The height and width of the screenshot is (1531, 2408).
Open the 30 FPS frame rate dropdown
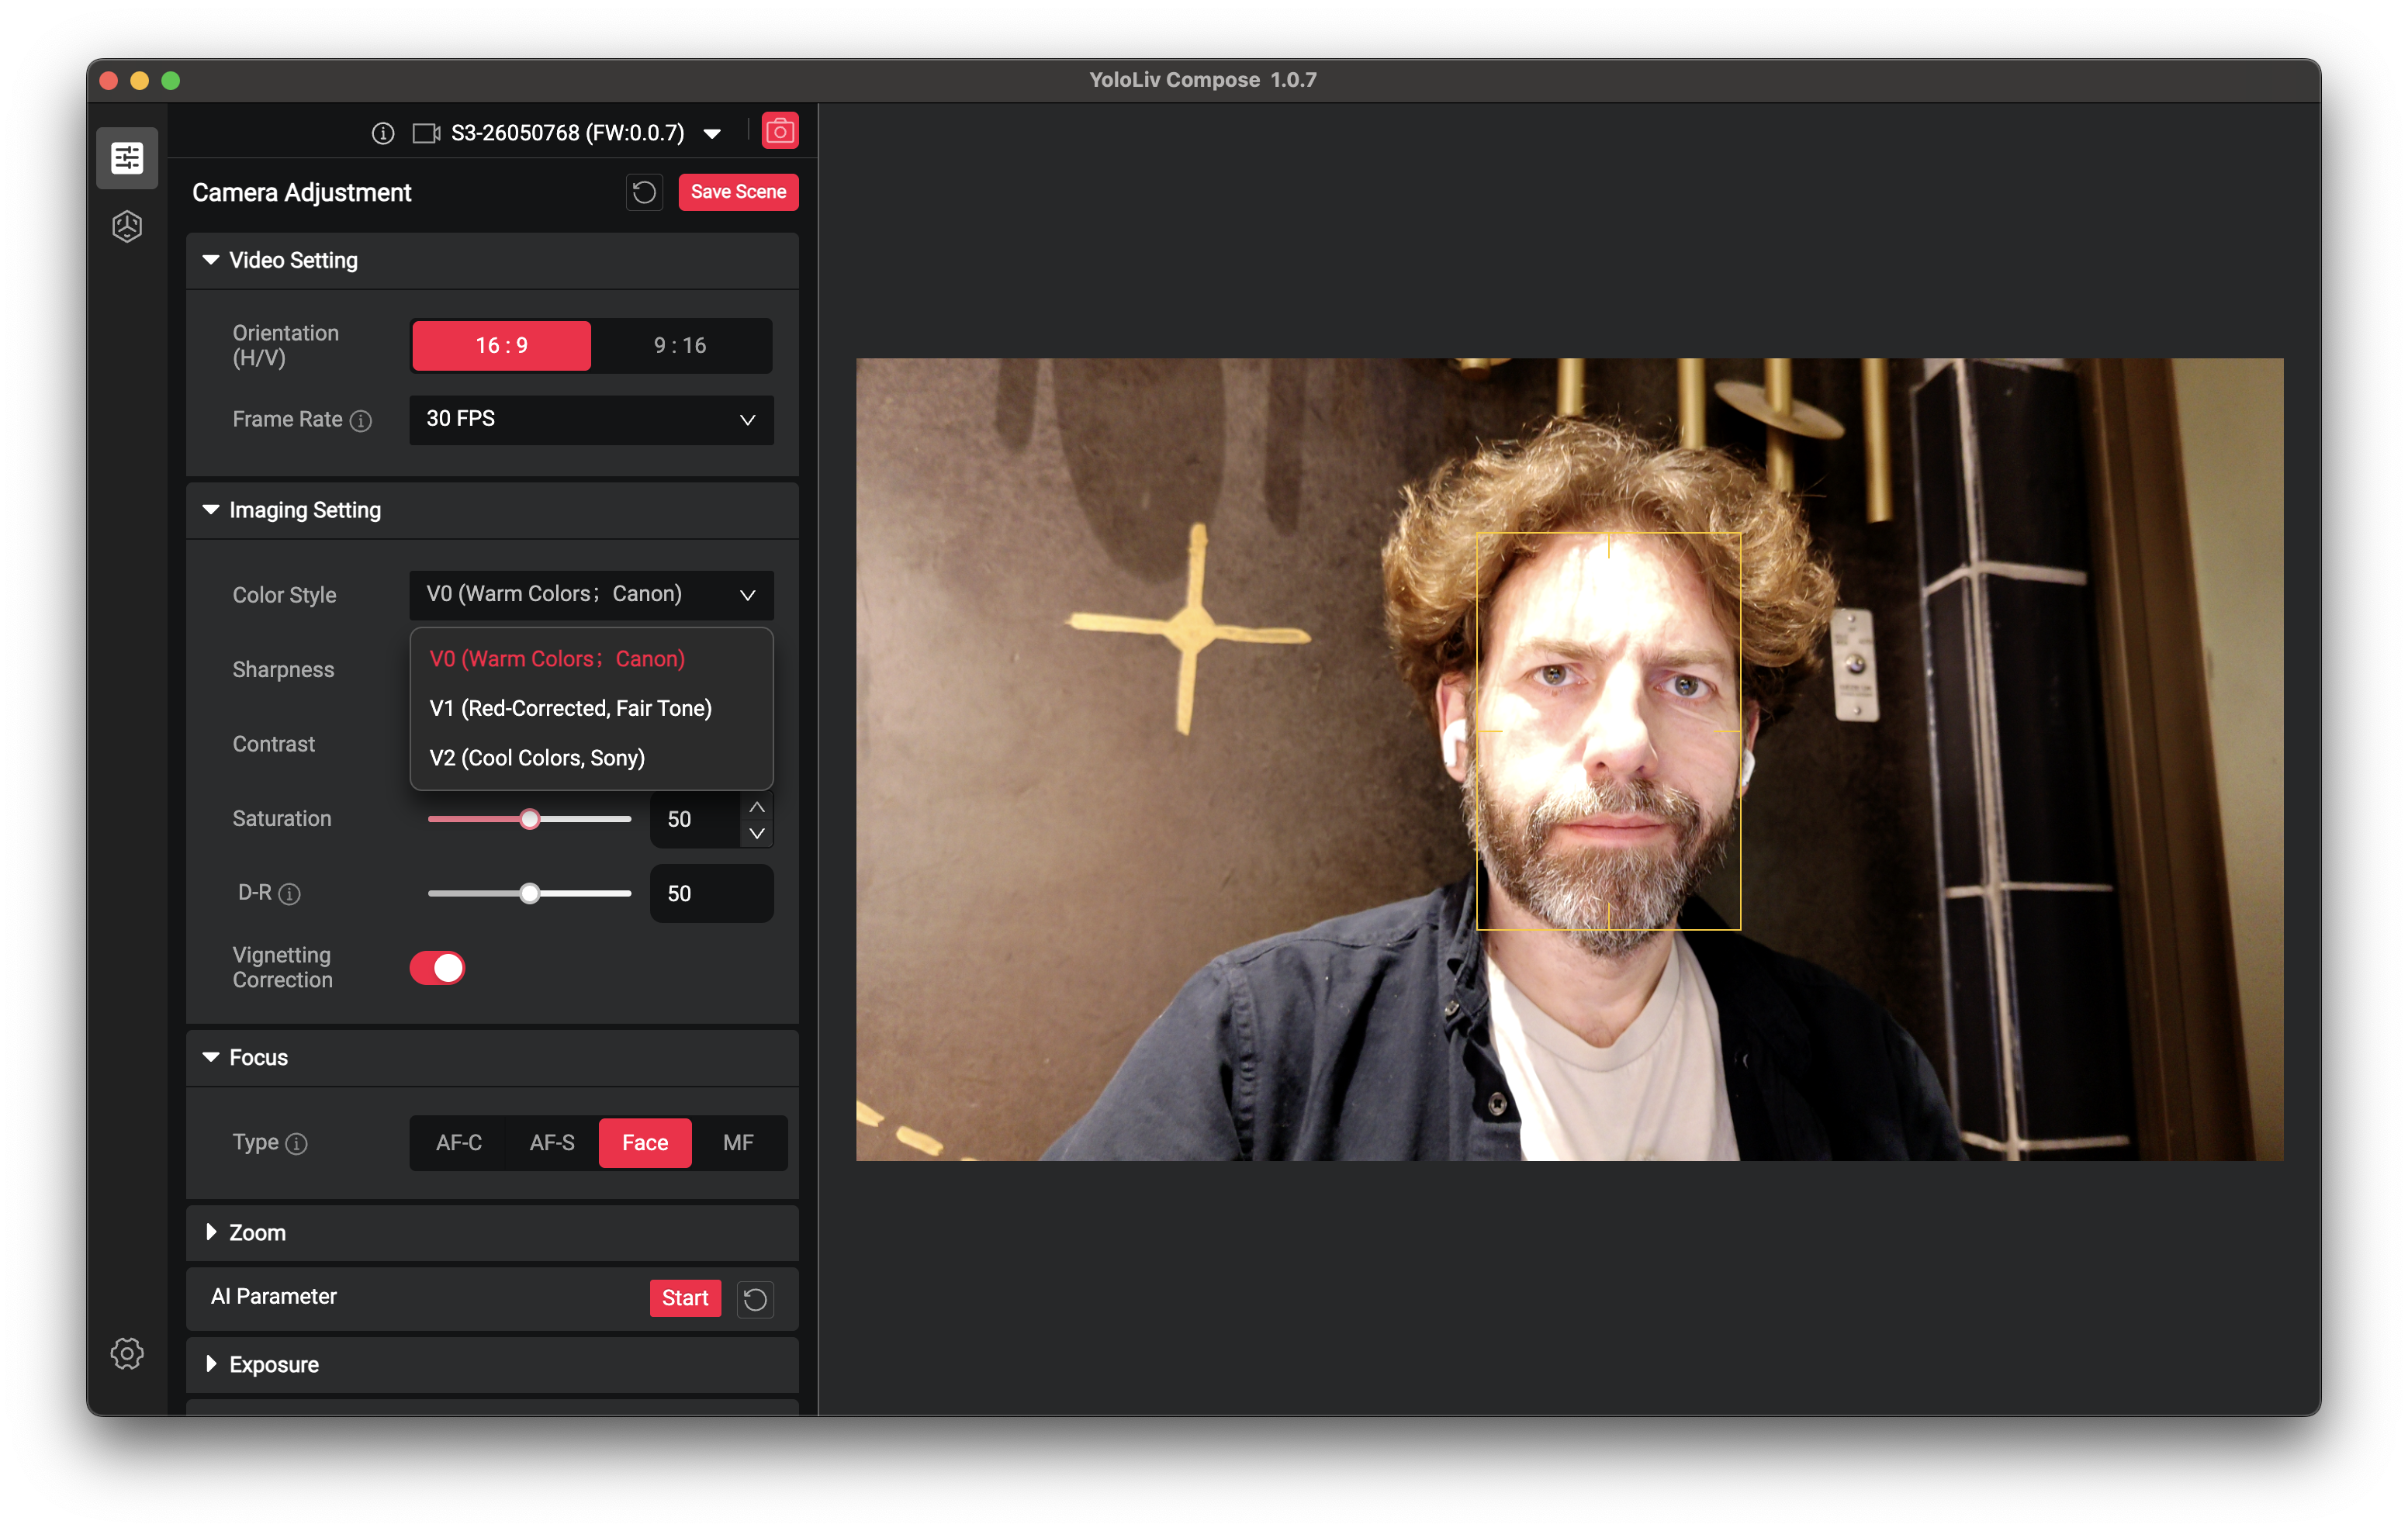click(590, 419)
